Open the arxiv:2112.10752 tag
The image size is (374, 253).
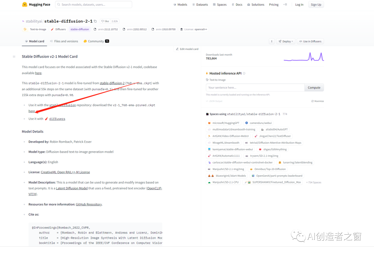click(x=106, y=29)
